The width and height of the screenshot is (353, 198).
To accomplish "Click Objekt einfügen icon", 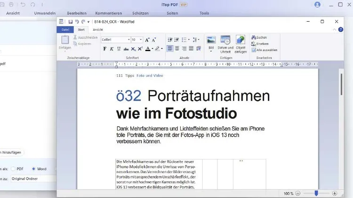I will pyautogui.click(x=241, y=40).
